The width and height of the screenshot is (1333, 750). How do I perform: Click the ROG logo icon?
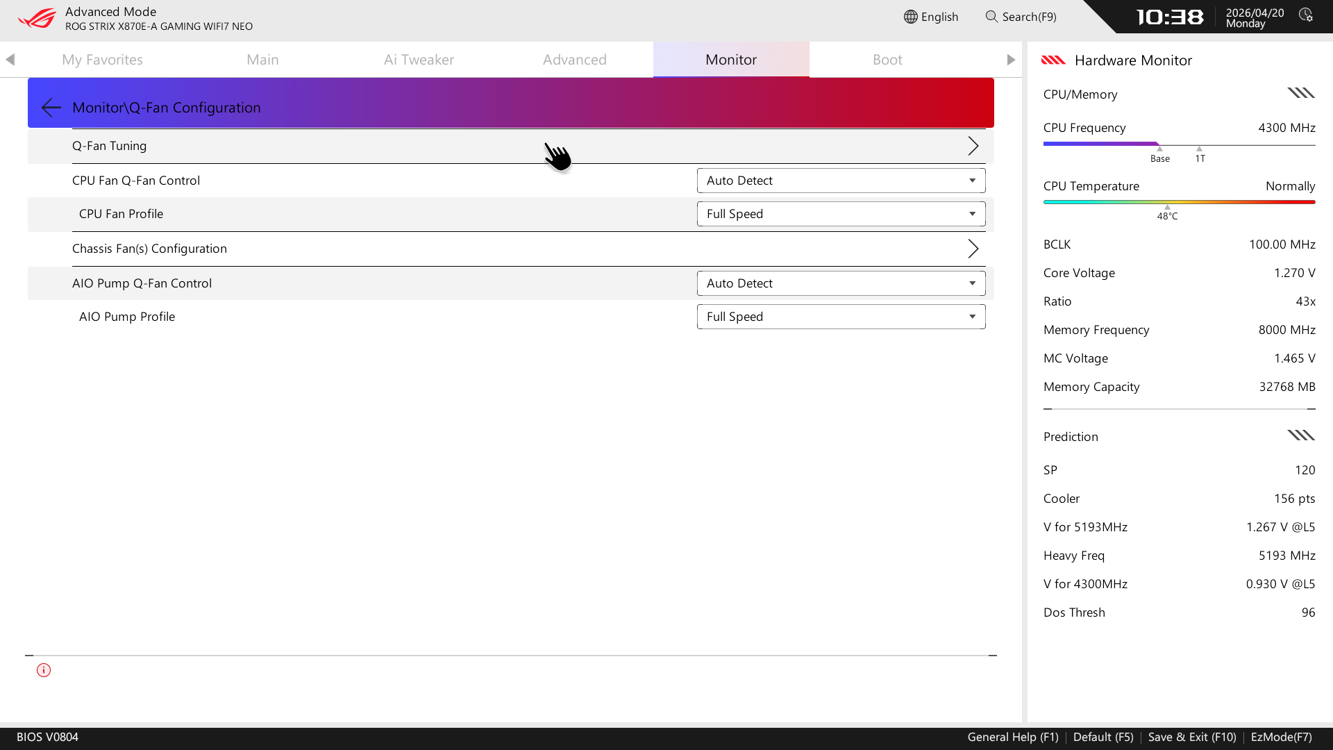37,18
